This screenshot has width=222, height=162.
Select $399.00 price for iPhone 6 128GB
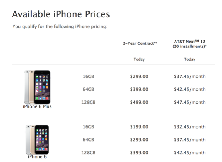point(139,153)
